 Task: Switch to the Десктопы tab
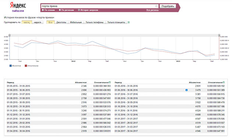pos(61,22)
